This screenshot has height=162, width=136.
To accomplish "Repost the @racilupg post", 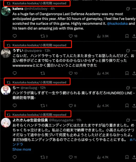I will pyautogui.click(x=44, y=106).
